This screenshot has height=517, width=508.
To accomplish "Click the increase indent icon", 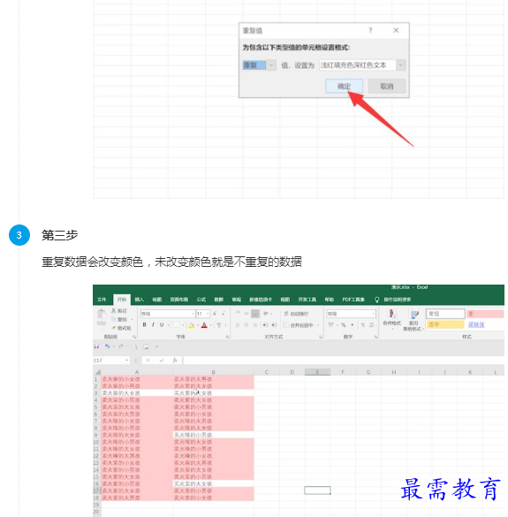I will point(274,325).
